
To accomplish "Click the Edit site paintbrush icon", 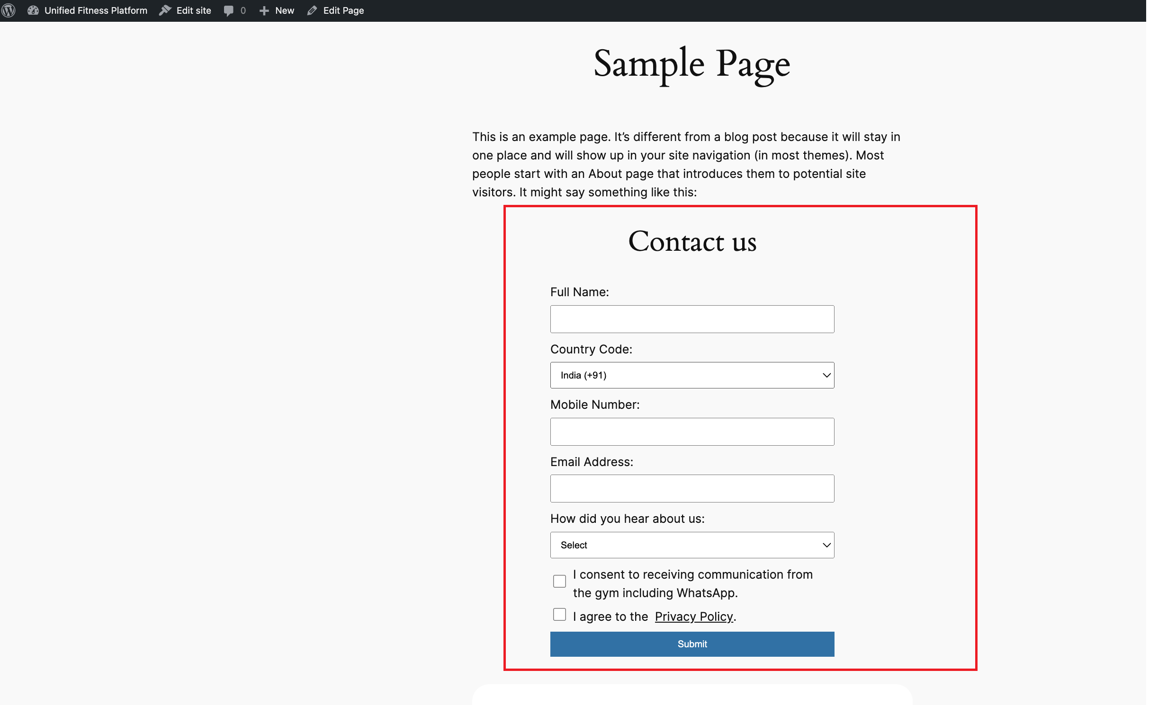I will (x=165, y=10).
